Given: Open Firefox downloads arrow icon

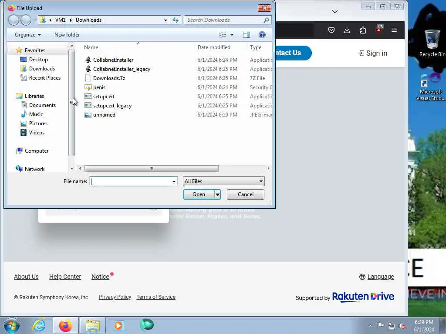Looking at the screenshot, I should (x=347, y=30).
